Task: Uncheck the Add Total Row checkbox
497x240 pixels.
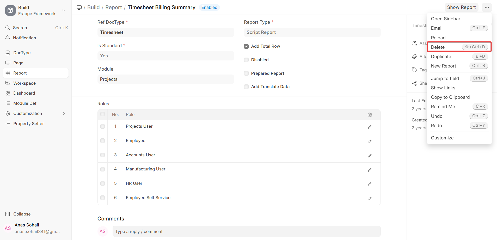Action: point(246,46)
